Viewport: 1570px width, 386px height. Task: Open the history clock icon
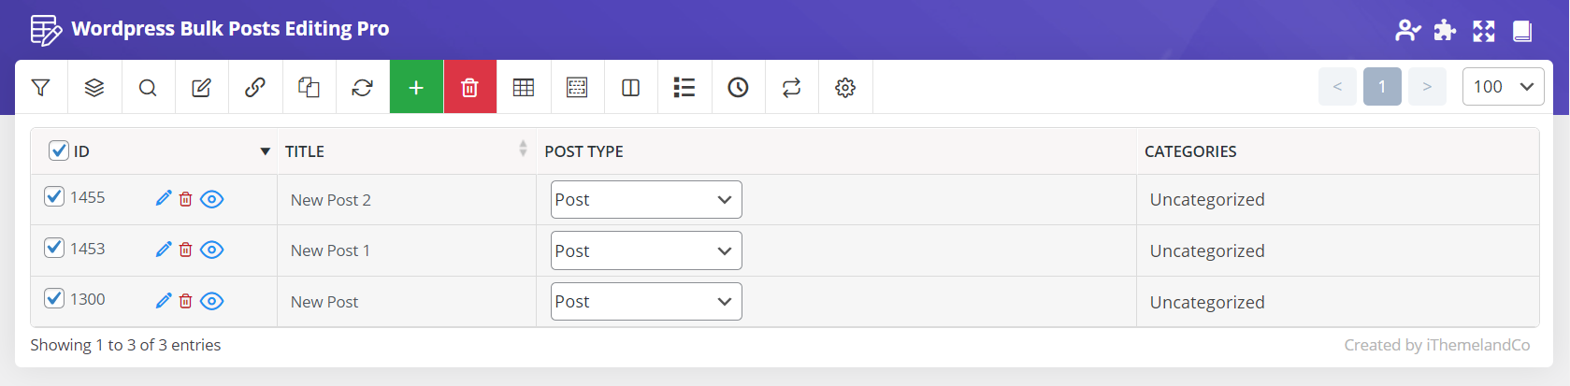[x=738, y=87]
